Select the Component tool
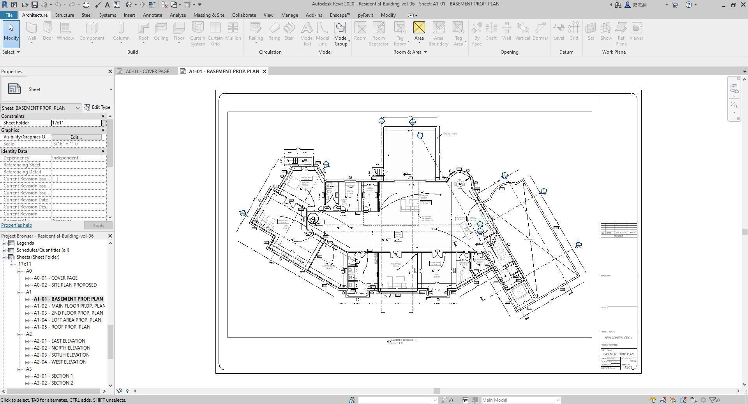The image size is (748, 404). 92,32
